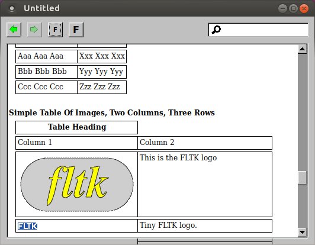Select the 'Xxx Xxx Xxx' cell
Viewport: 315px width, 245px height.
[102, 56]
